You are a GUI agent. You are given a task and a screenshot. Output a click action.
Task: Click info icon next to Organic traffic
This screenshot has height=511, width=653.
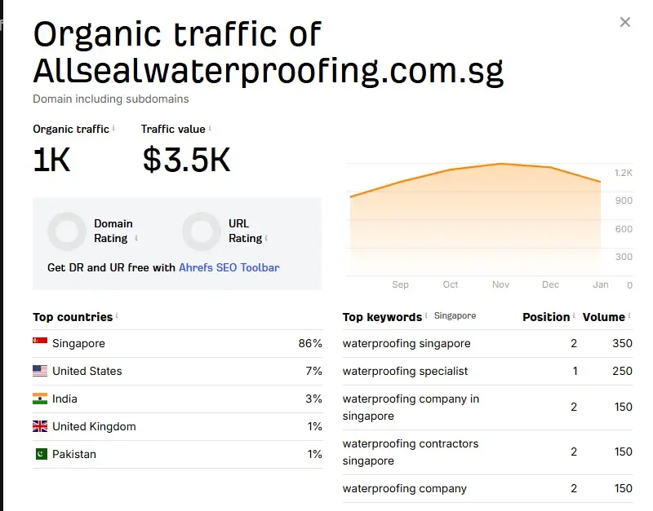click(x=113, y=129)
